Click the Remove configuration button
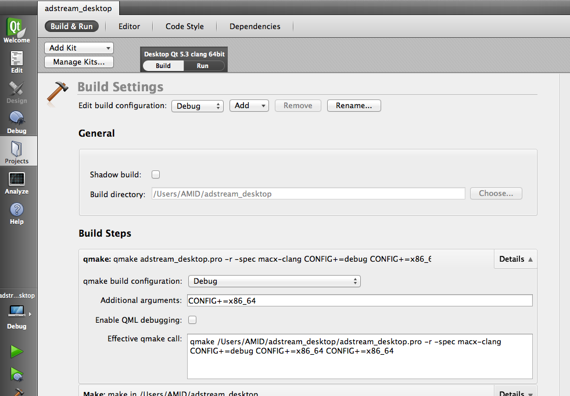Viewport: 570px width, 396px height. [297, 106]
